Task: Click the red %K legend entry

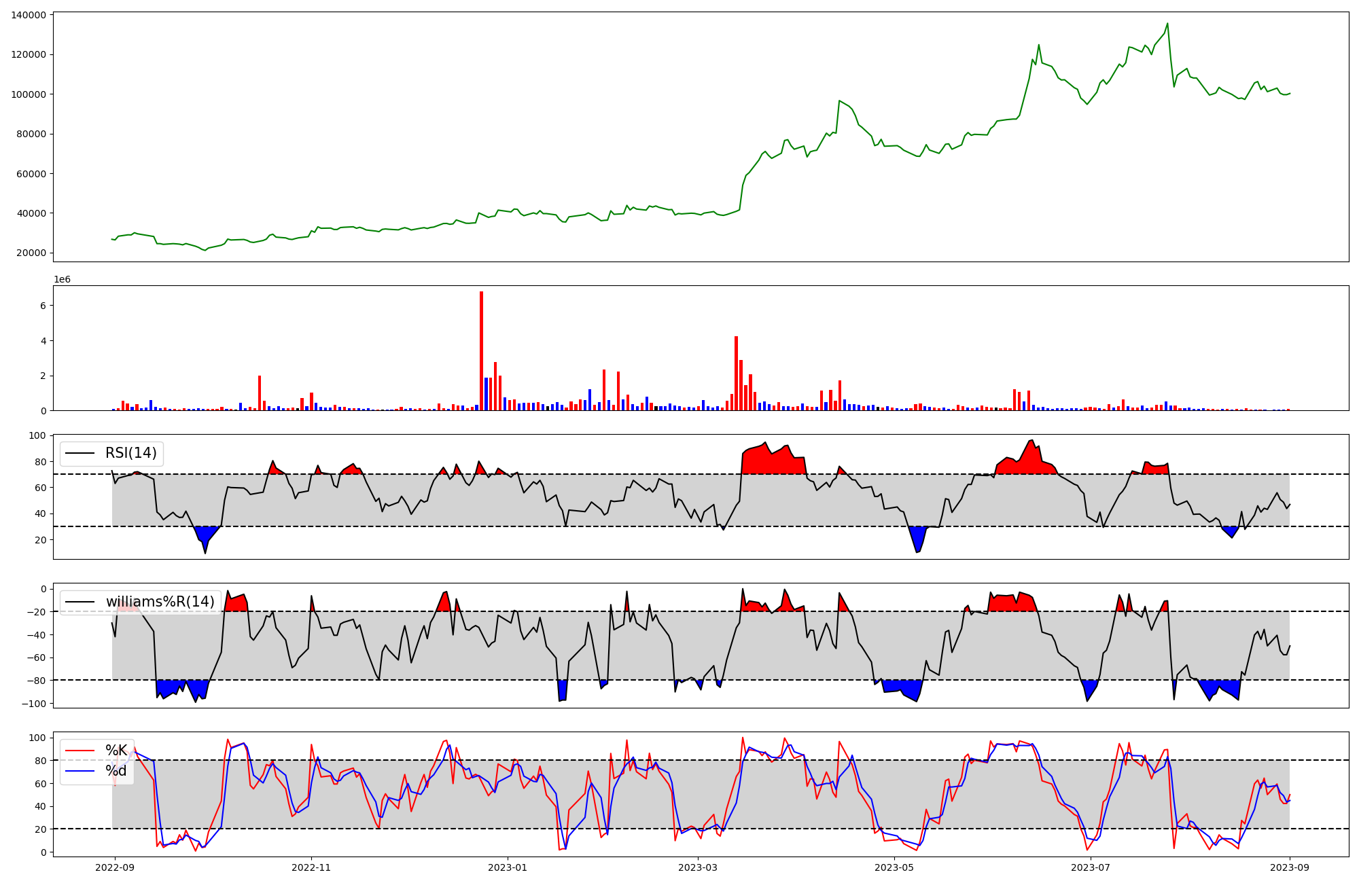Action: [116, 751]
